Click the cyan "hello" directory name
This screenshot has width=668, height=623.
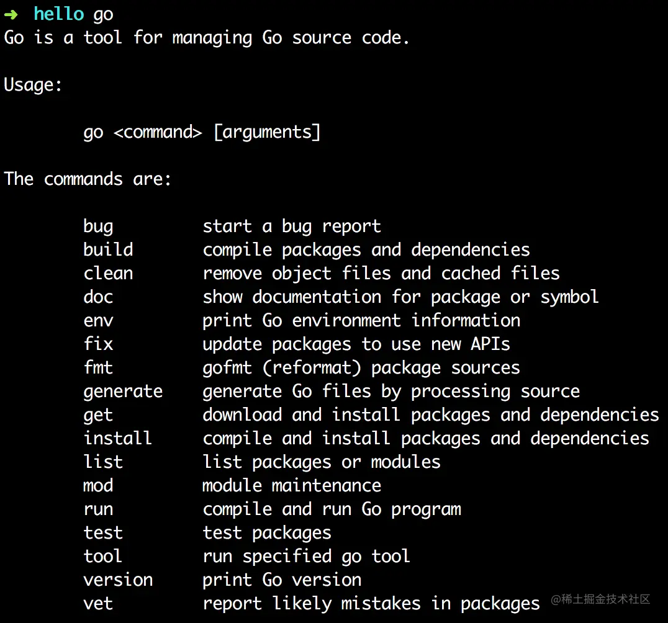58,14
